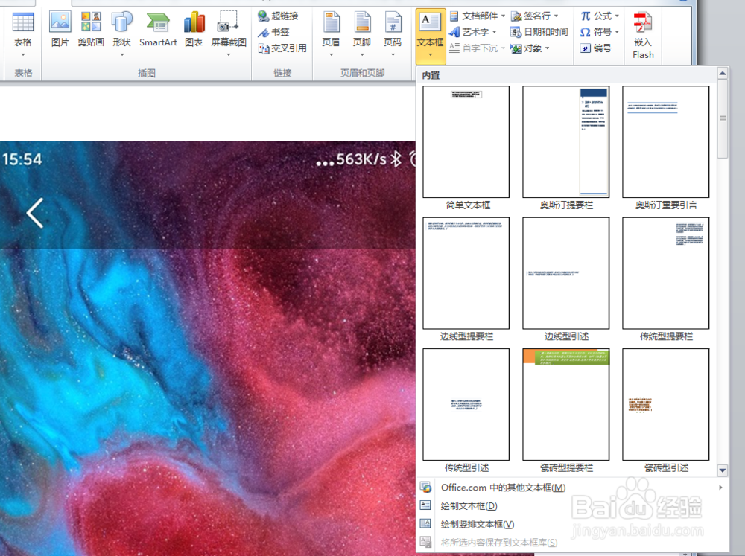
Task: Insert 日期和时间 date and time
Action: coord(539,32)
